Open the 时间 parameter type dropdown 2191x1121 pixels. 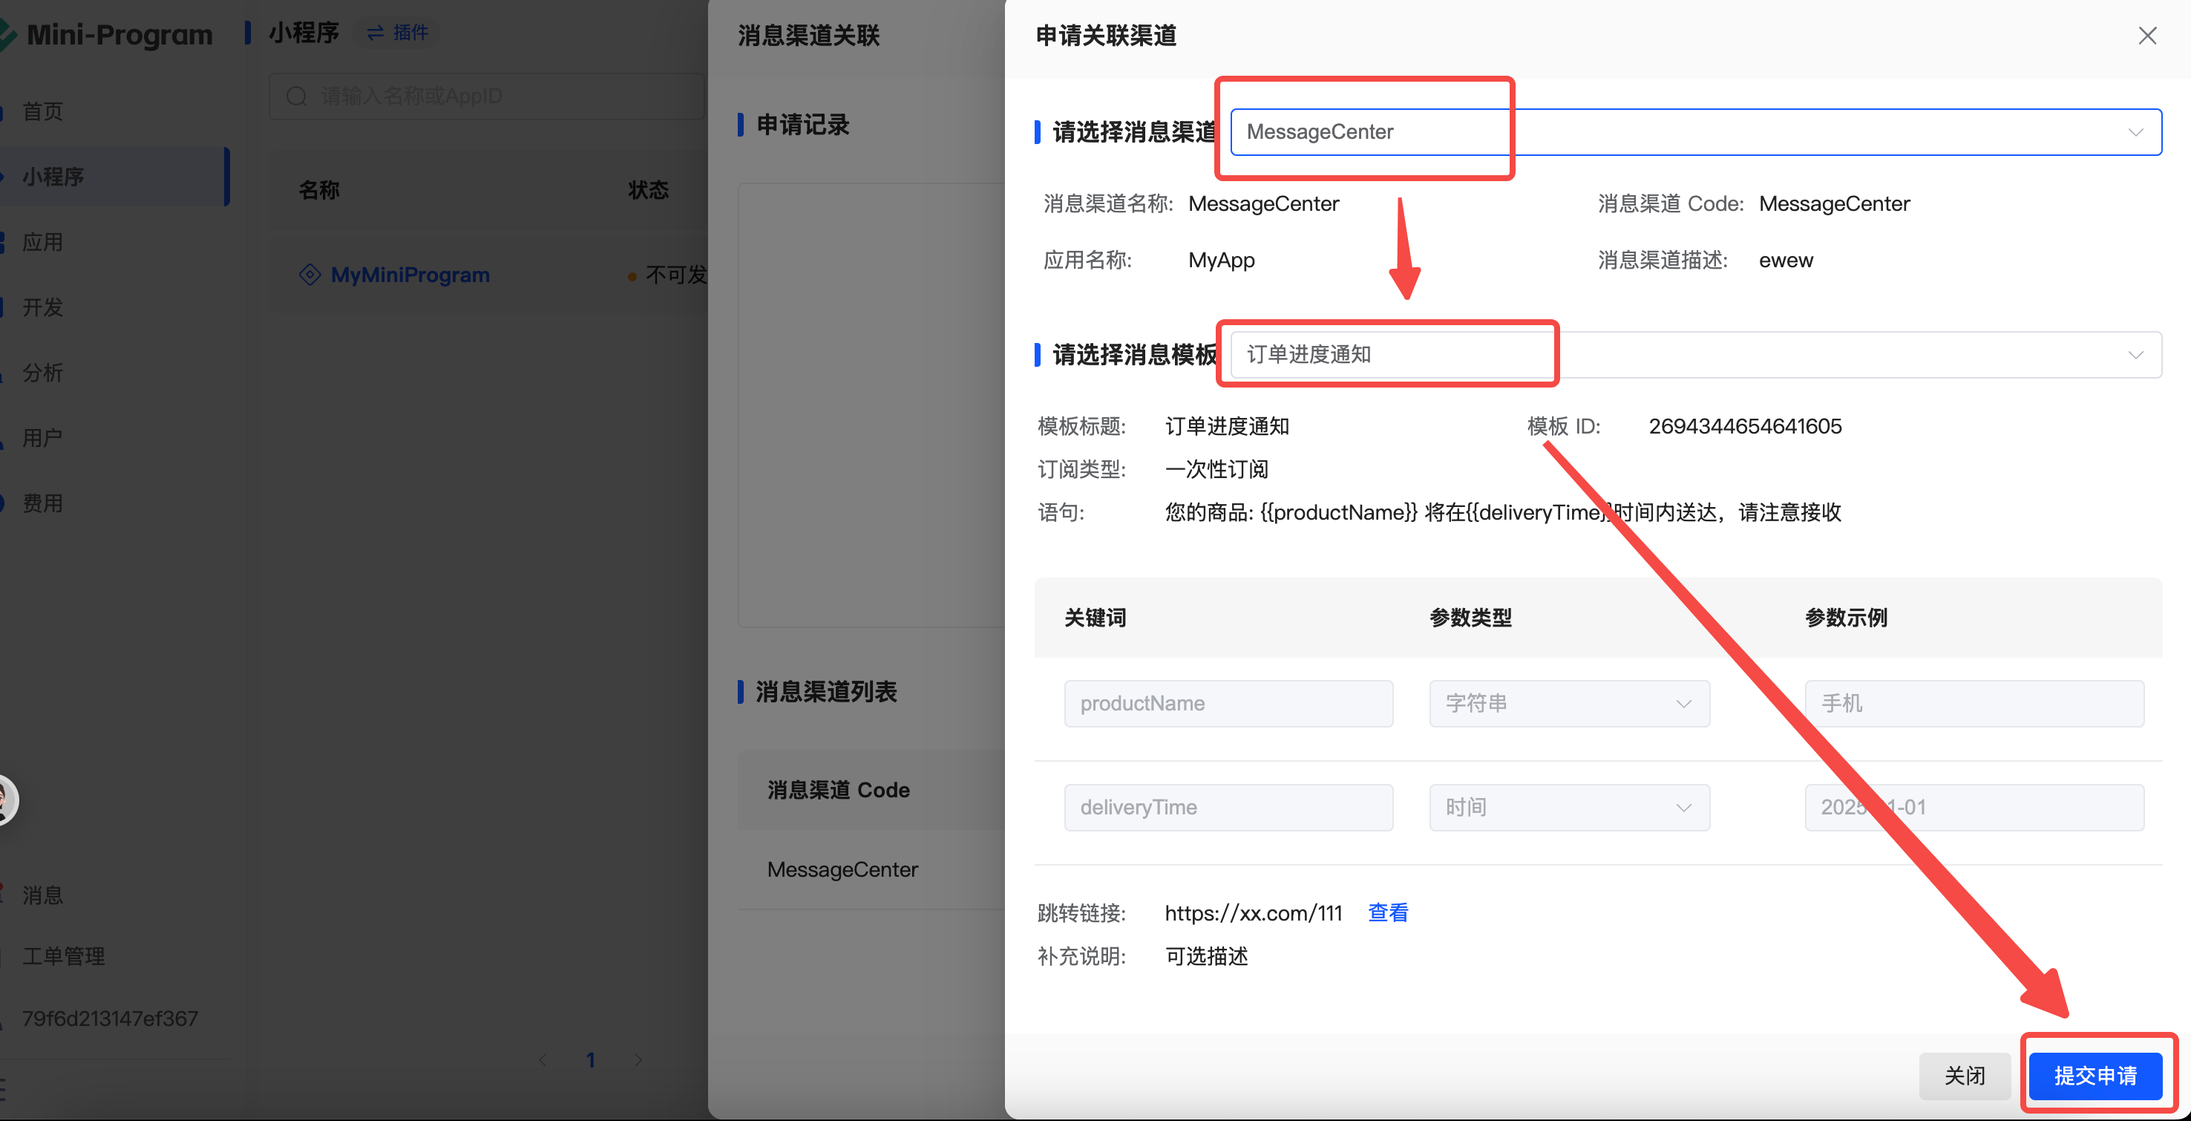[x=1568, y=807]
